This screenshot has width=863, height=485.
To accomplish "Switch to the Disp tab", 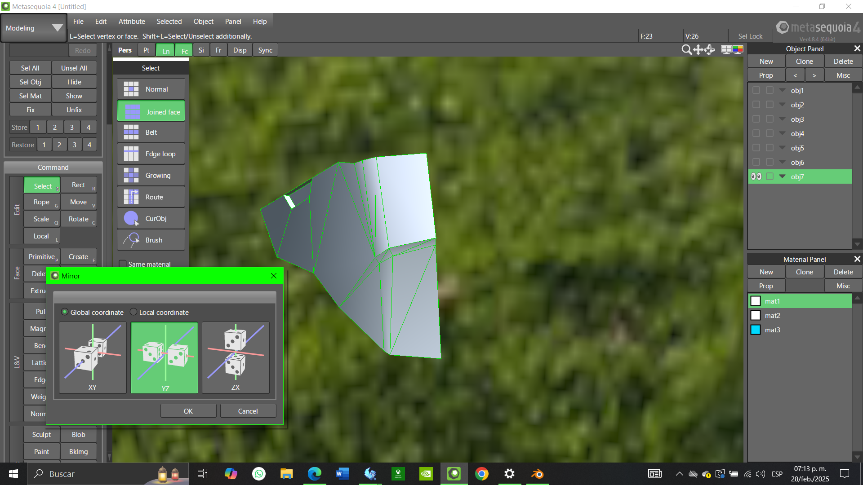I will (240, 50).
